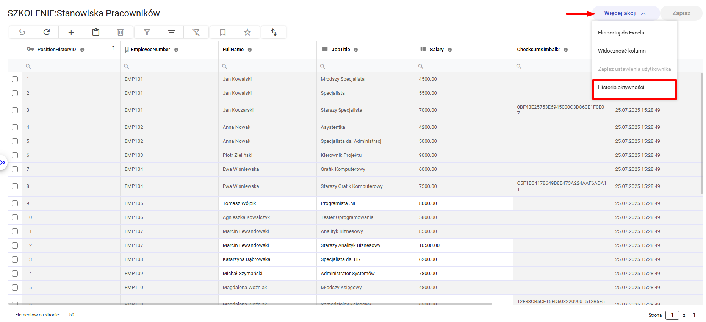This screenshot has width=706, height=322.
Task: Refresh the table with the reload icon
Action: click(47, 32)
